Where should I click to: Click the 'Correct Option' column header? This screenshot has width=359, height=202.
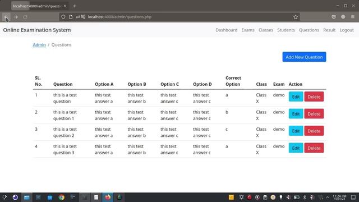click(x=233, y=81)
